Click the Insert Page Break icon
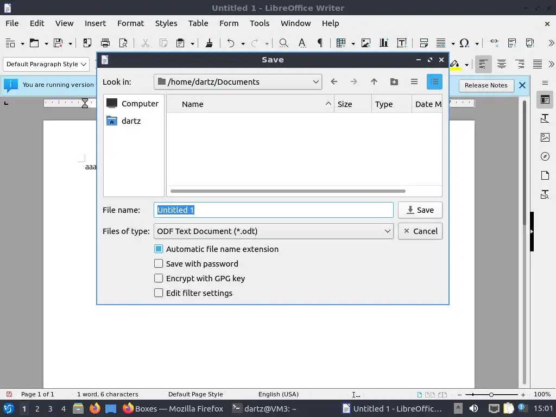 424,43
